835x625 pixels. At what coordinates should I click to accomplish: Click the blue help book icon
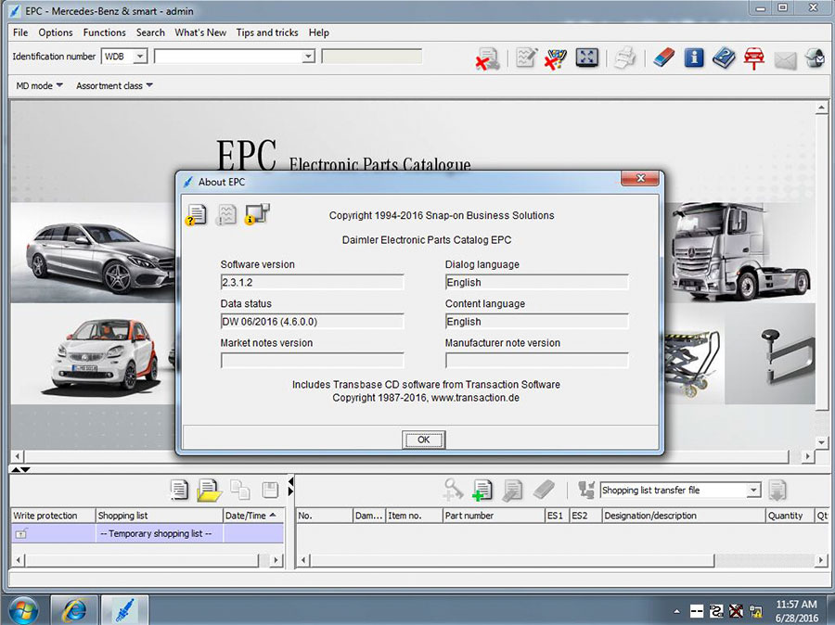[x=724, y=57]
